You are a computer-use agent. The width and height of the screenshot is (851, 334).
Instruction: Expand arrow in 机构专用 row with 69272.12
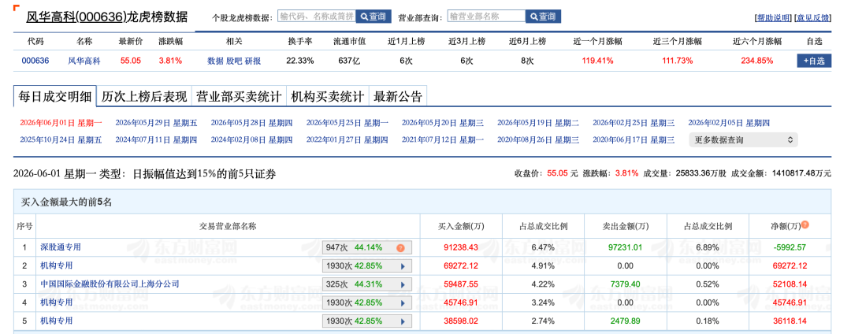(x=403, y=266)
